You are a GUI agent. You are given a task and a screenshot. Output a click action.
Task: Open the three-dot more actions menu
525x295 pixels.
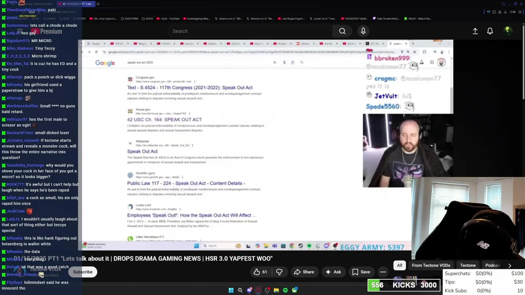tap(383, 272)
